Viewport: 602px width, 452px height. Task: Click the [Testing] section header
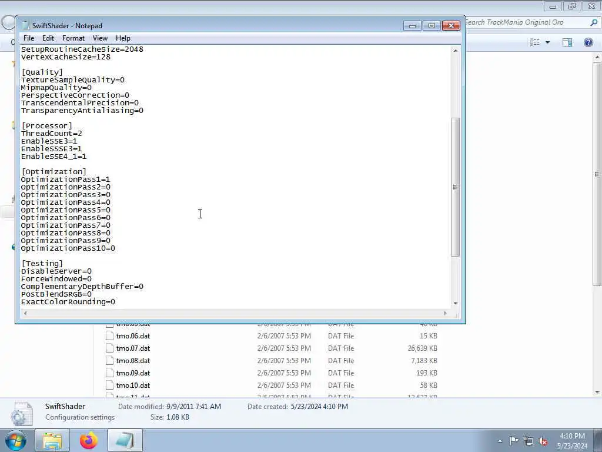(x=42, y=264)
